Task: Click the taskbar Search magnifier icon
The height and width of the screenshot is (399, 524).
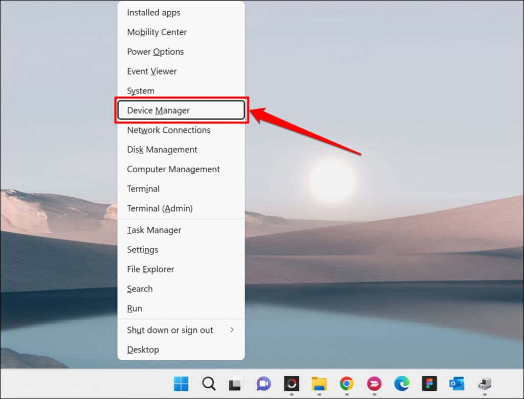Action: pos(209,384)
